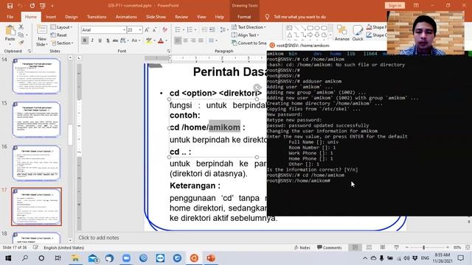Click the Sign in button
Screen dimensions: 472x265
[395, 5]
